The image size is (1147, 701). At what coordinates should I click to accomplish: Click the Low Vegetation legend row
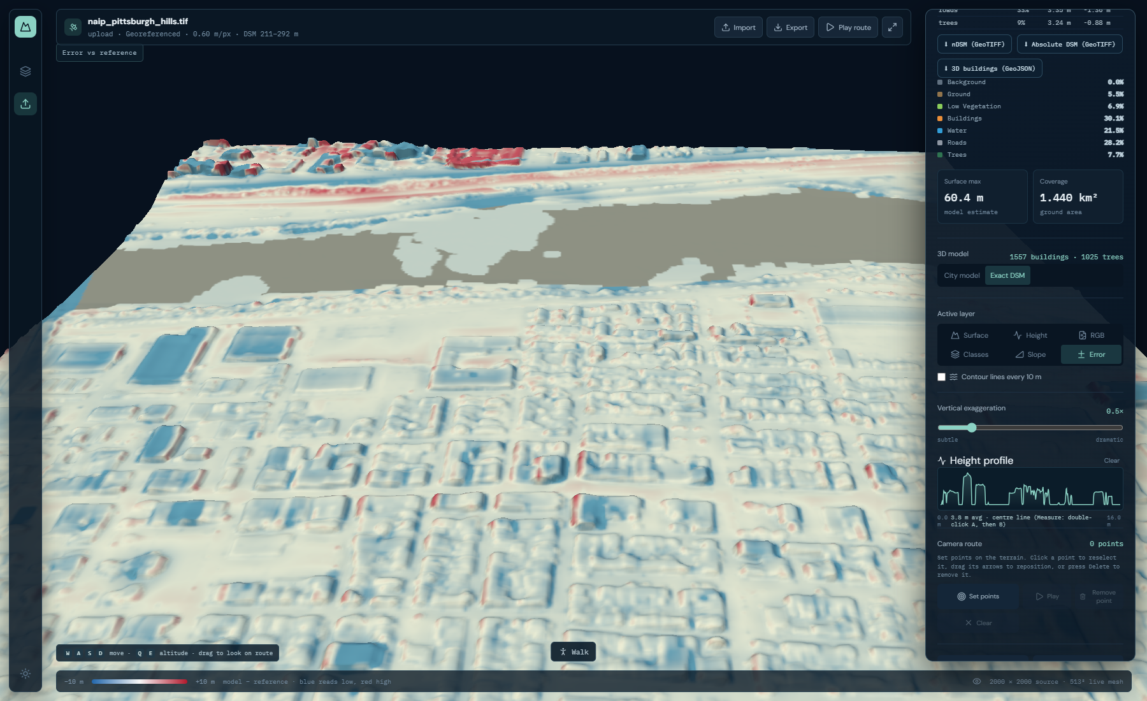tap(1030, 106)
